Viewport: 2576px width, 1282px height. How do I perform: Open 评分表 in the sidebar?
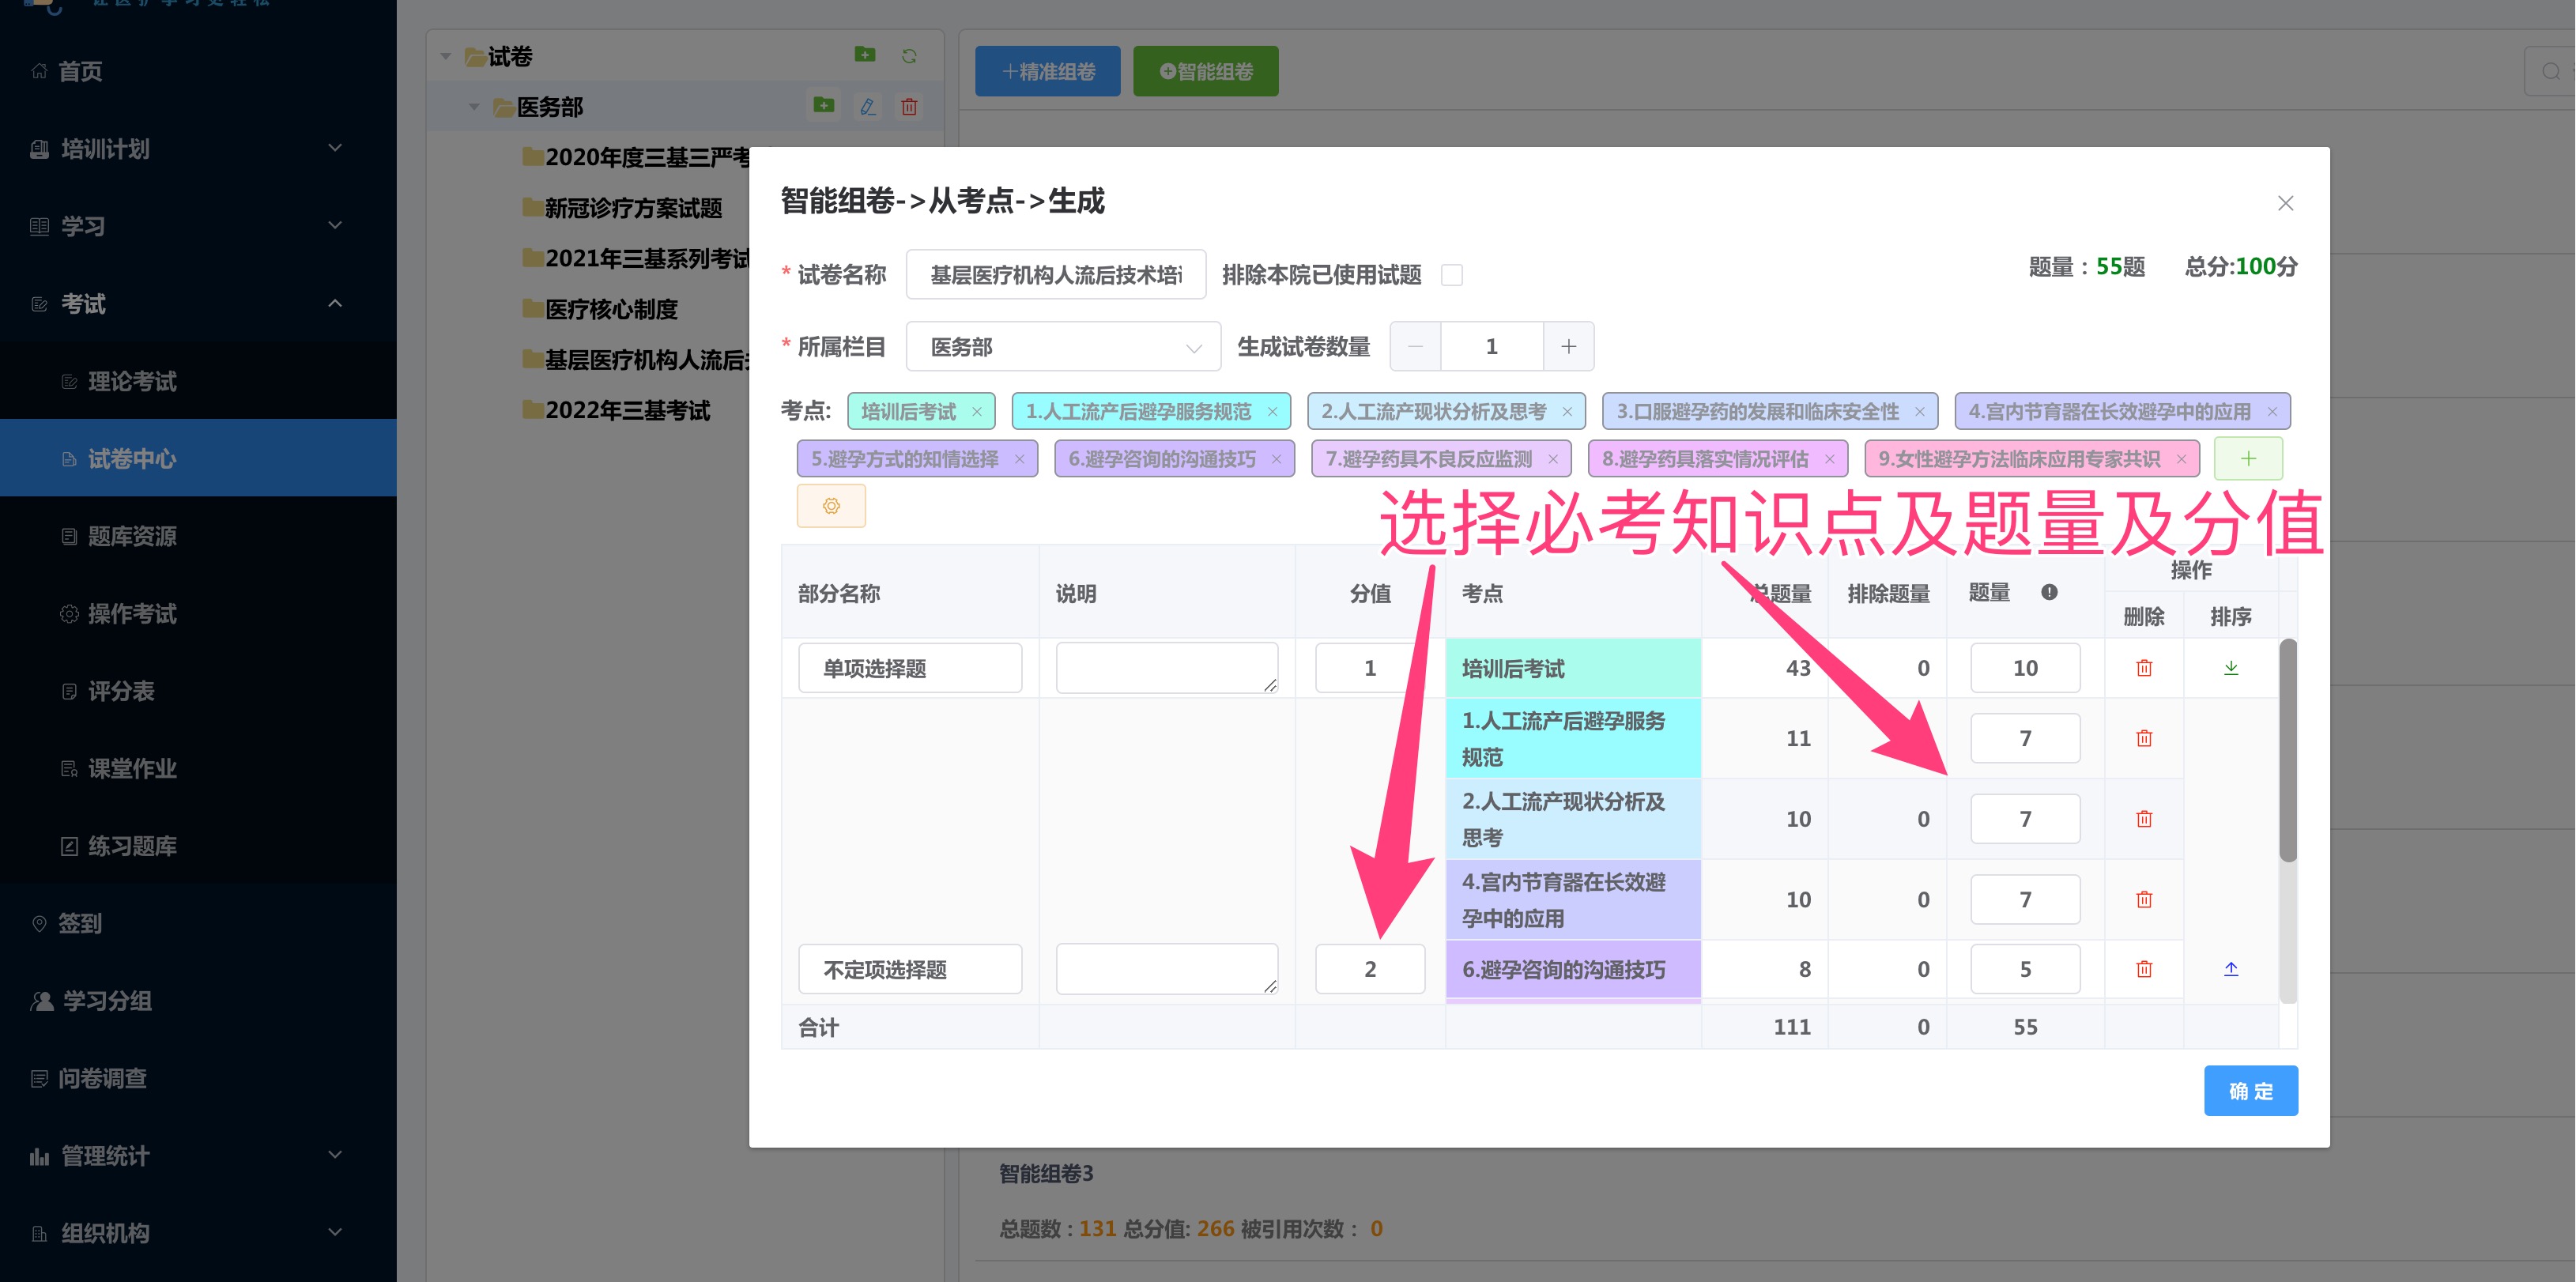click(x=198, y=691)
